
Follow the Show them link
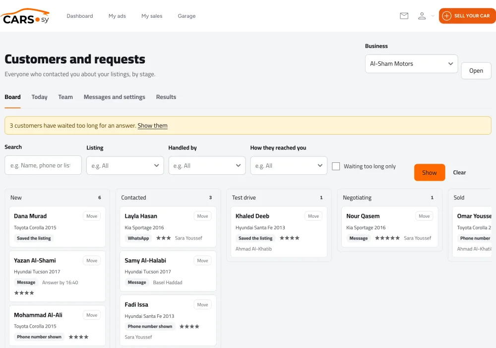[152, 126]
